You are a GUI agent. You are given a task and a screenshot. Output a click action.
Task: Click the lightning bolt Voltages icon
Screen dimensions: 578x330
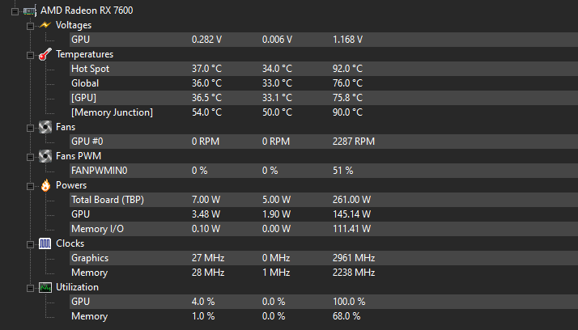[45, 25]
